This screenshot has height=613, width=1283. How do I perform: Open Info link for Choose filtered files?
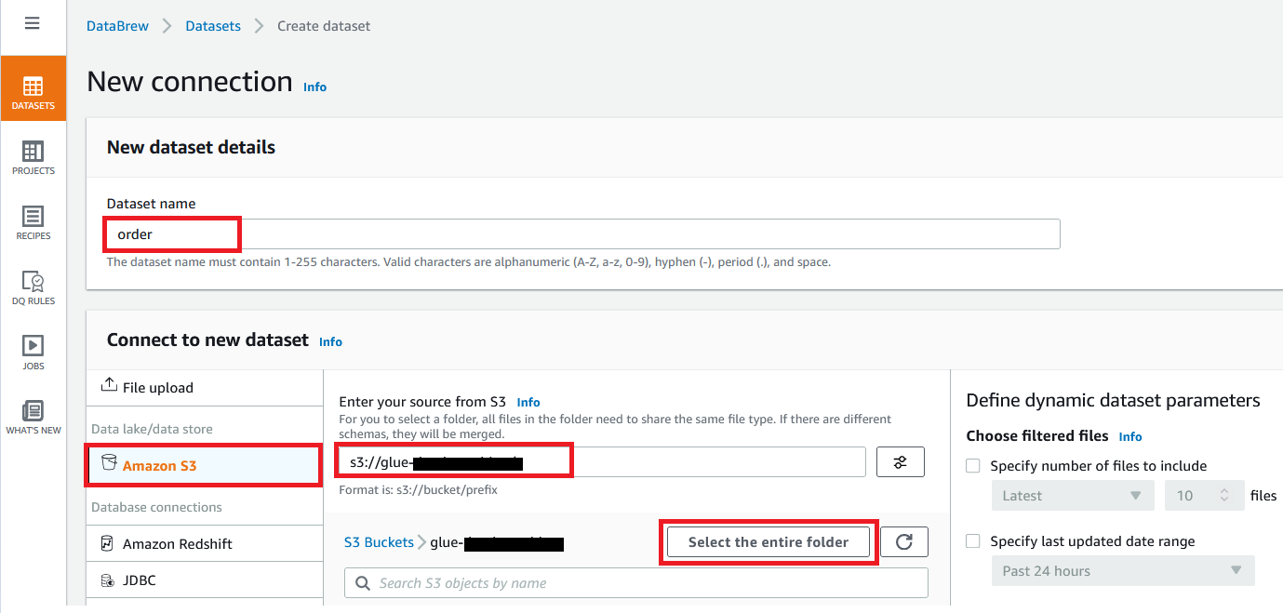click(x=1130, y=436)
